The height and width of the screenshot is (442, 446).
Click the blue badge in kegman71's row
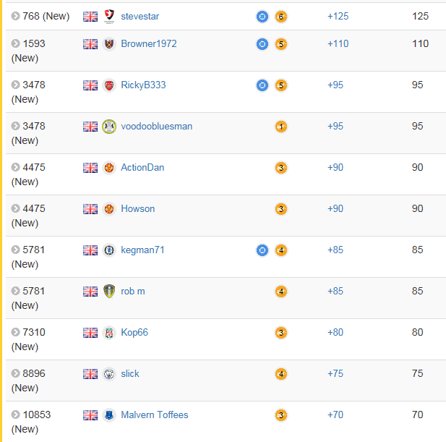tap(262, 250)
